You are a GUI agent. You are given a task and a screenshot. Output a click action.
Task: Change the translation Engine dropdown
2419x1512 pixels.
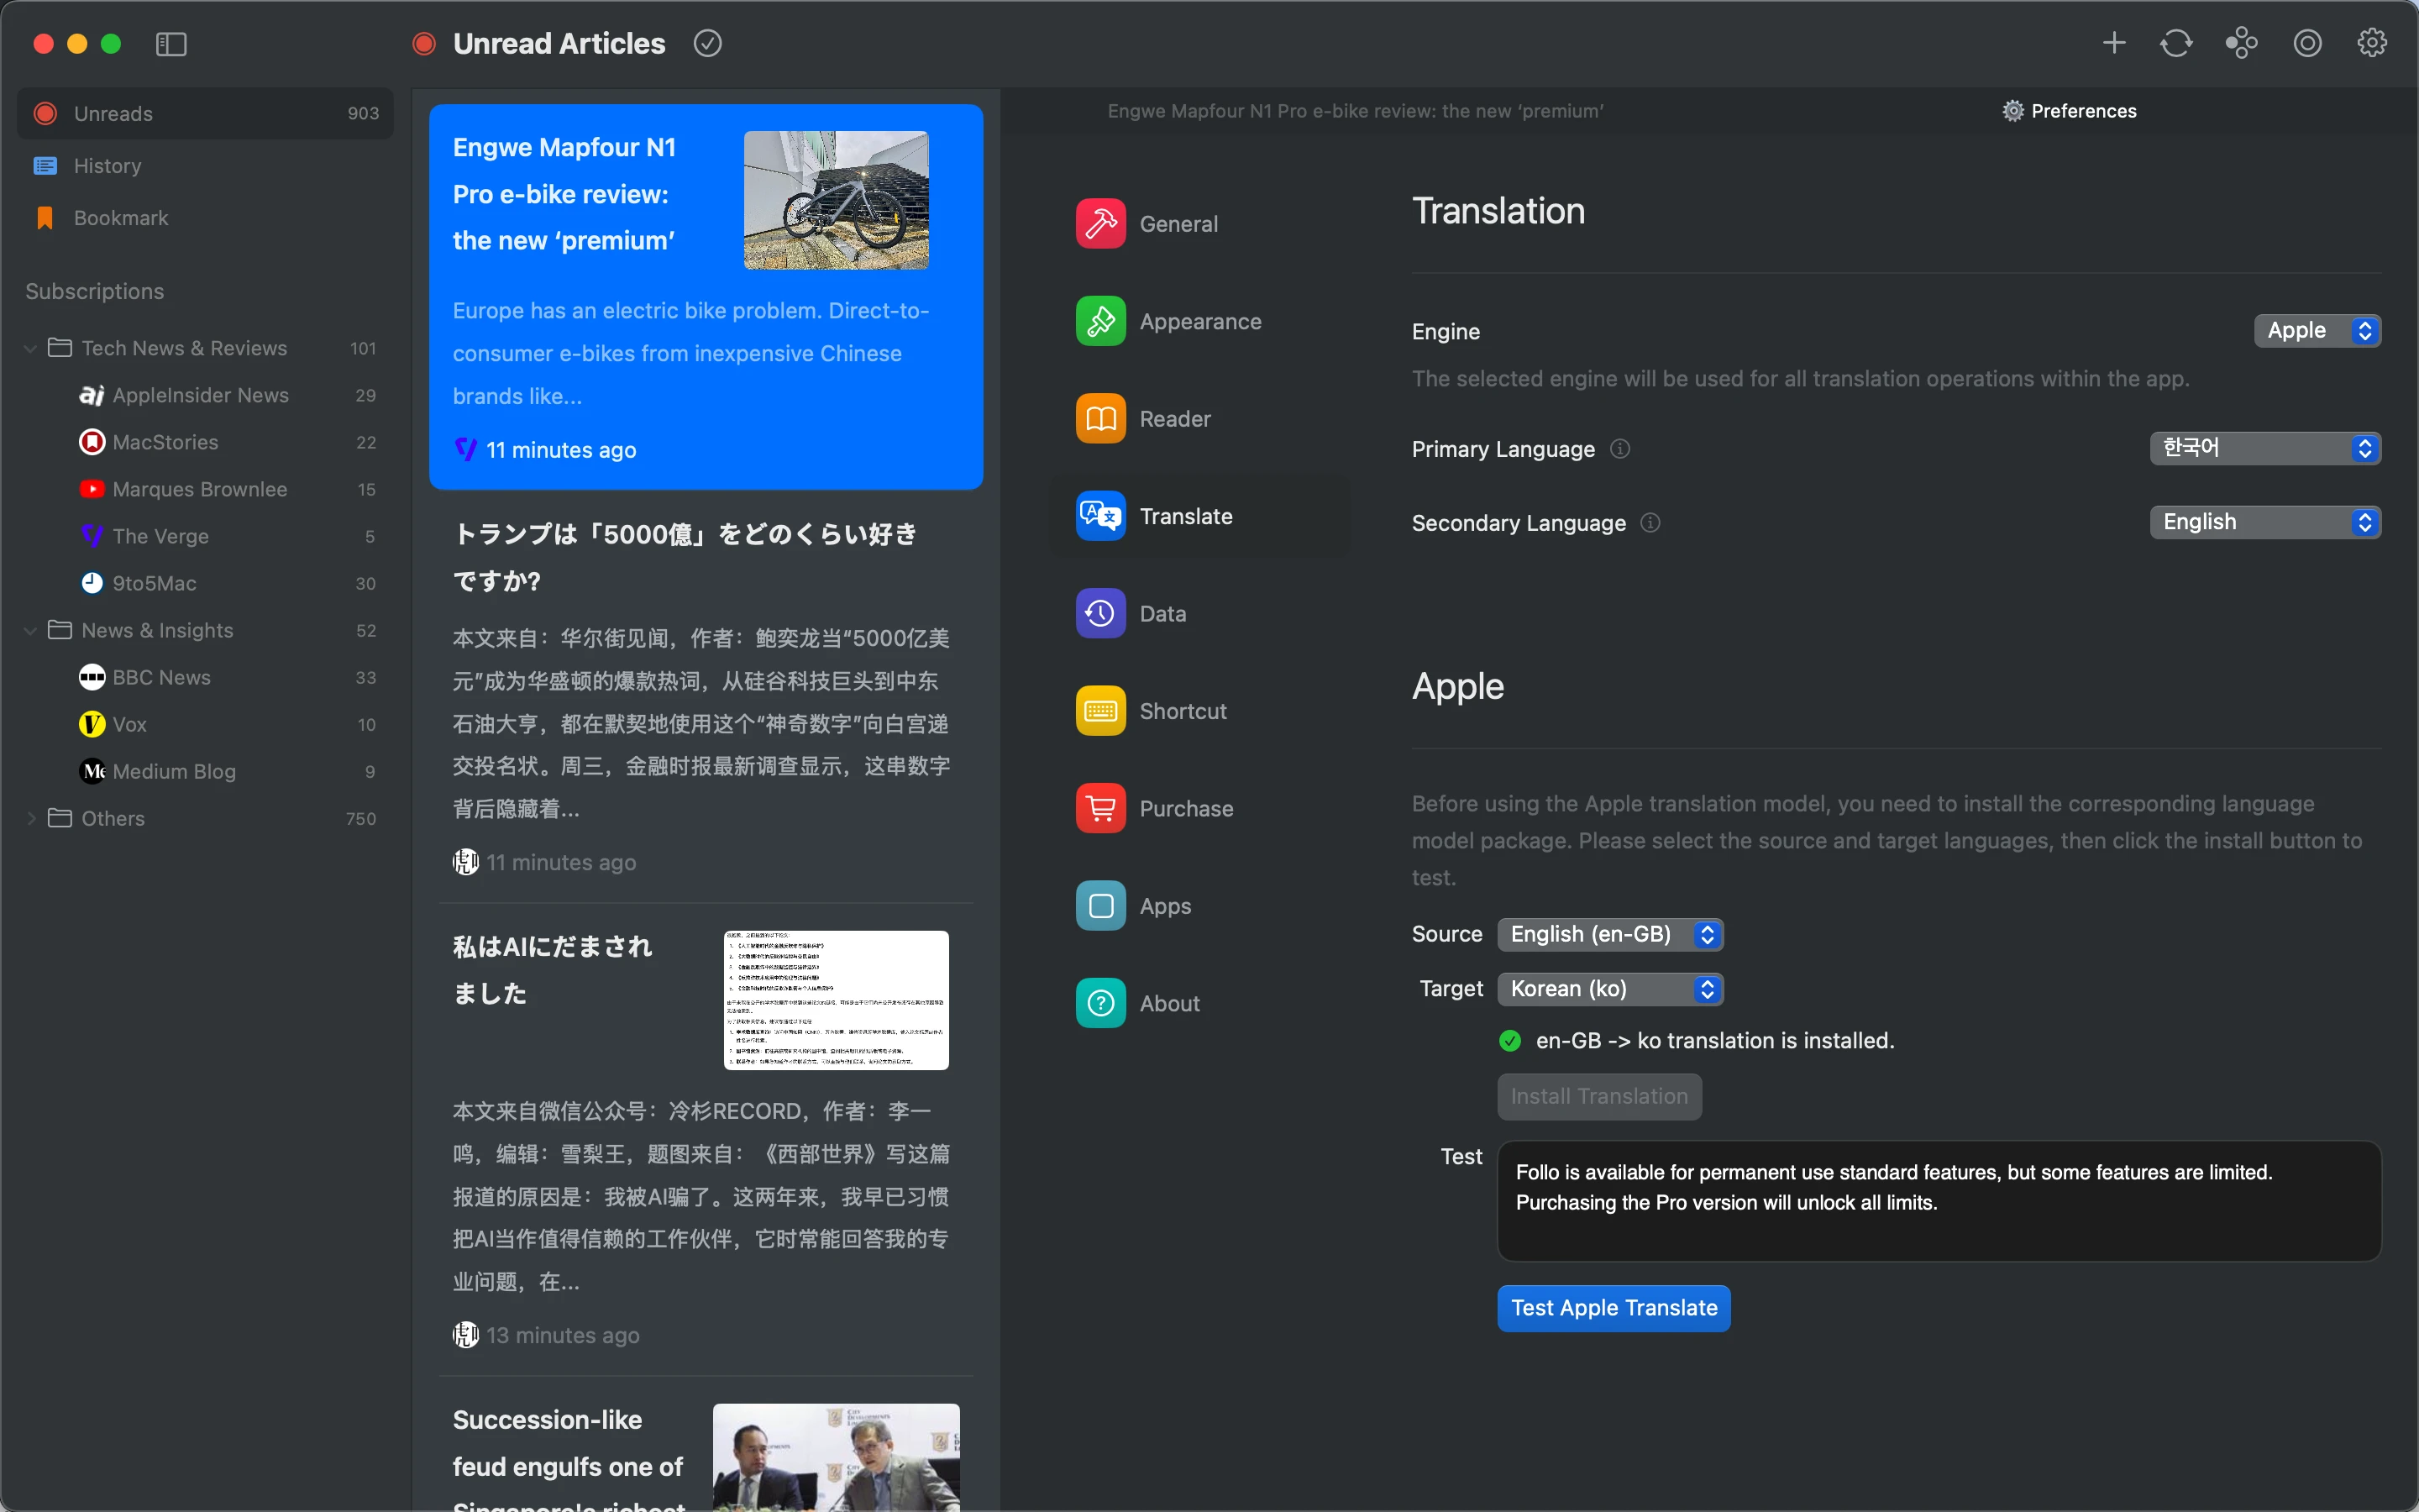pyautogui.click(x=2316, y=330)
